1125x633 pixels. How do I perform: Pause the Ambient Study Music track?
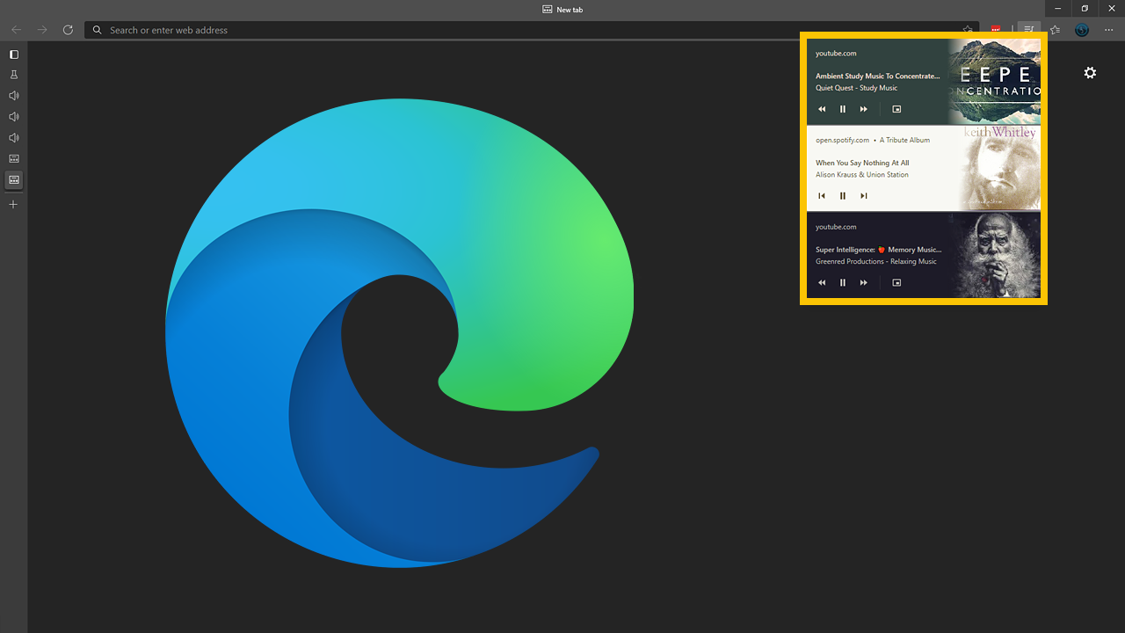pyautogui.click(x=843, y=109)
